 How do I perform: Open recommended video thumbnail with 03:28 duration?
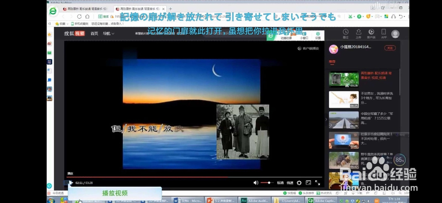[x=343, y=79]
